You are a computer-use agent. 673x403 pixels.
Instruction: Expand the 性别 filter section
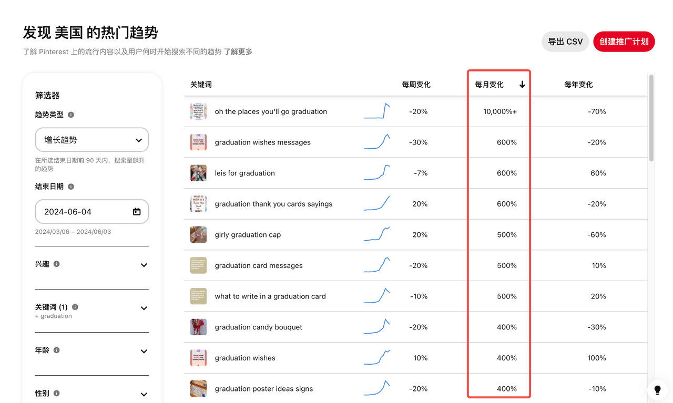(144, 394)
